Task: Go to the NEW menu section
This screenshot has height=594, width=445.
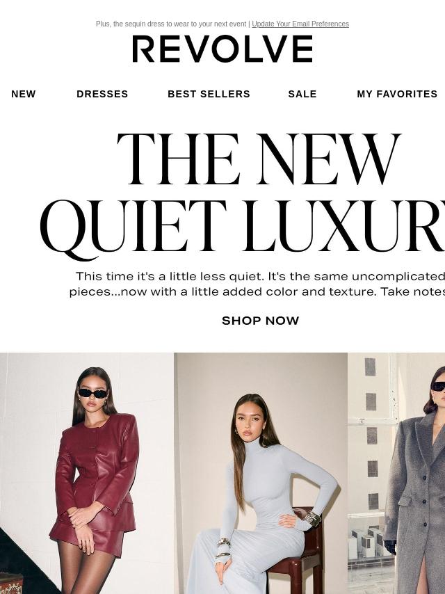Action: (x=24, y=94)
